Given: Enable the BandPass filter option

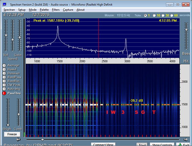Looking at the screenshot, I should pyautogui.click(x=4, y=77).
